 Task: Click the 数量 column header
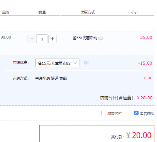42,12
